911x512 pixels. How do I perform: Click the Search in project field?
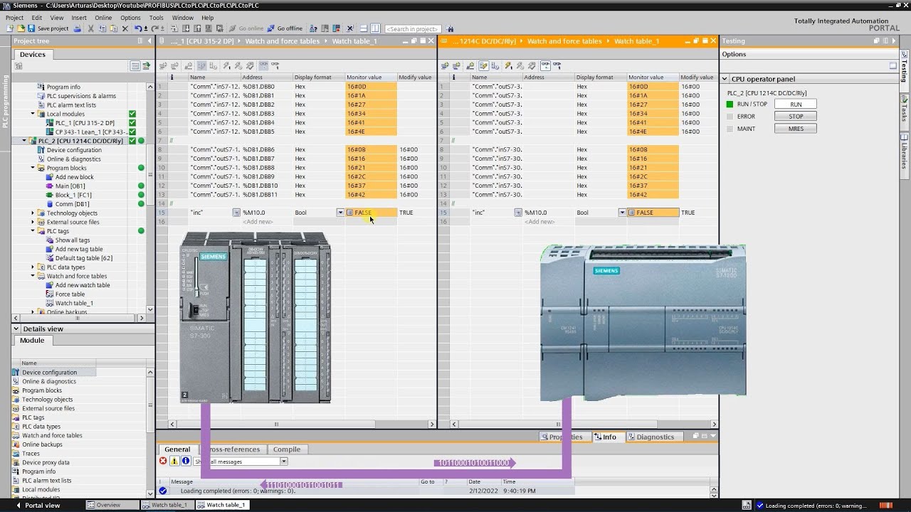coord(413,28)
